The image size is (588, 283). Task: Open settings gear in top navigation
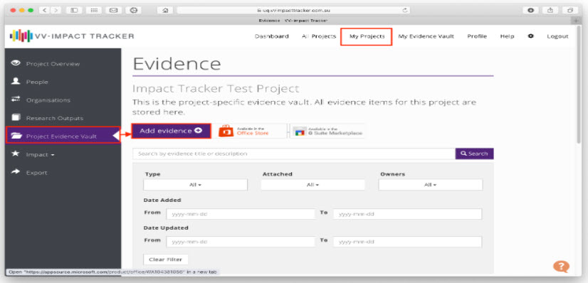(530, 36)
